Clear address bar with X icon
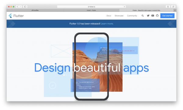 coord(124,7)
